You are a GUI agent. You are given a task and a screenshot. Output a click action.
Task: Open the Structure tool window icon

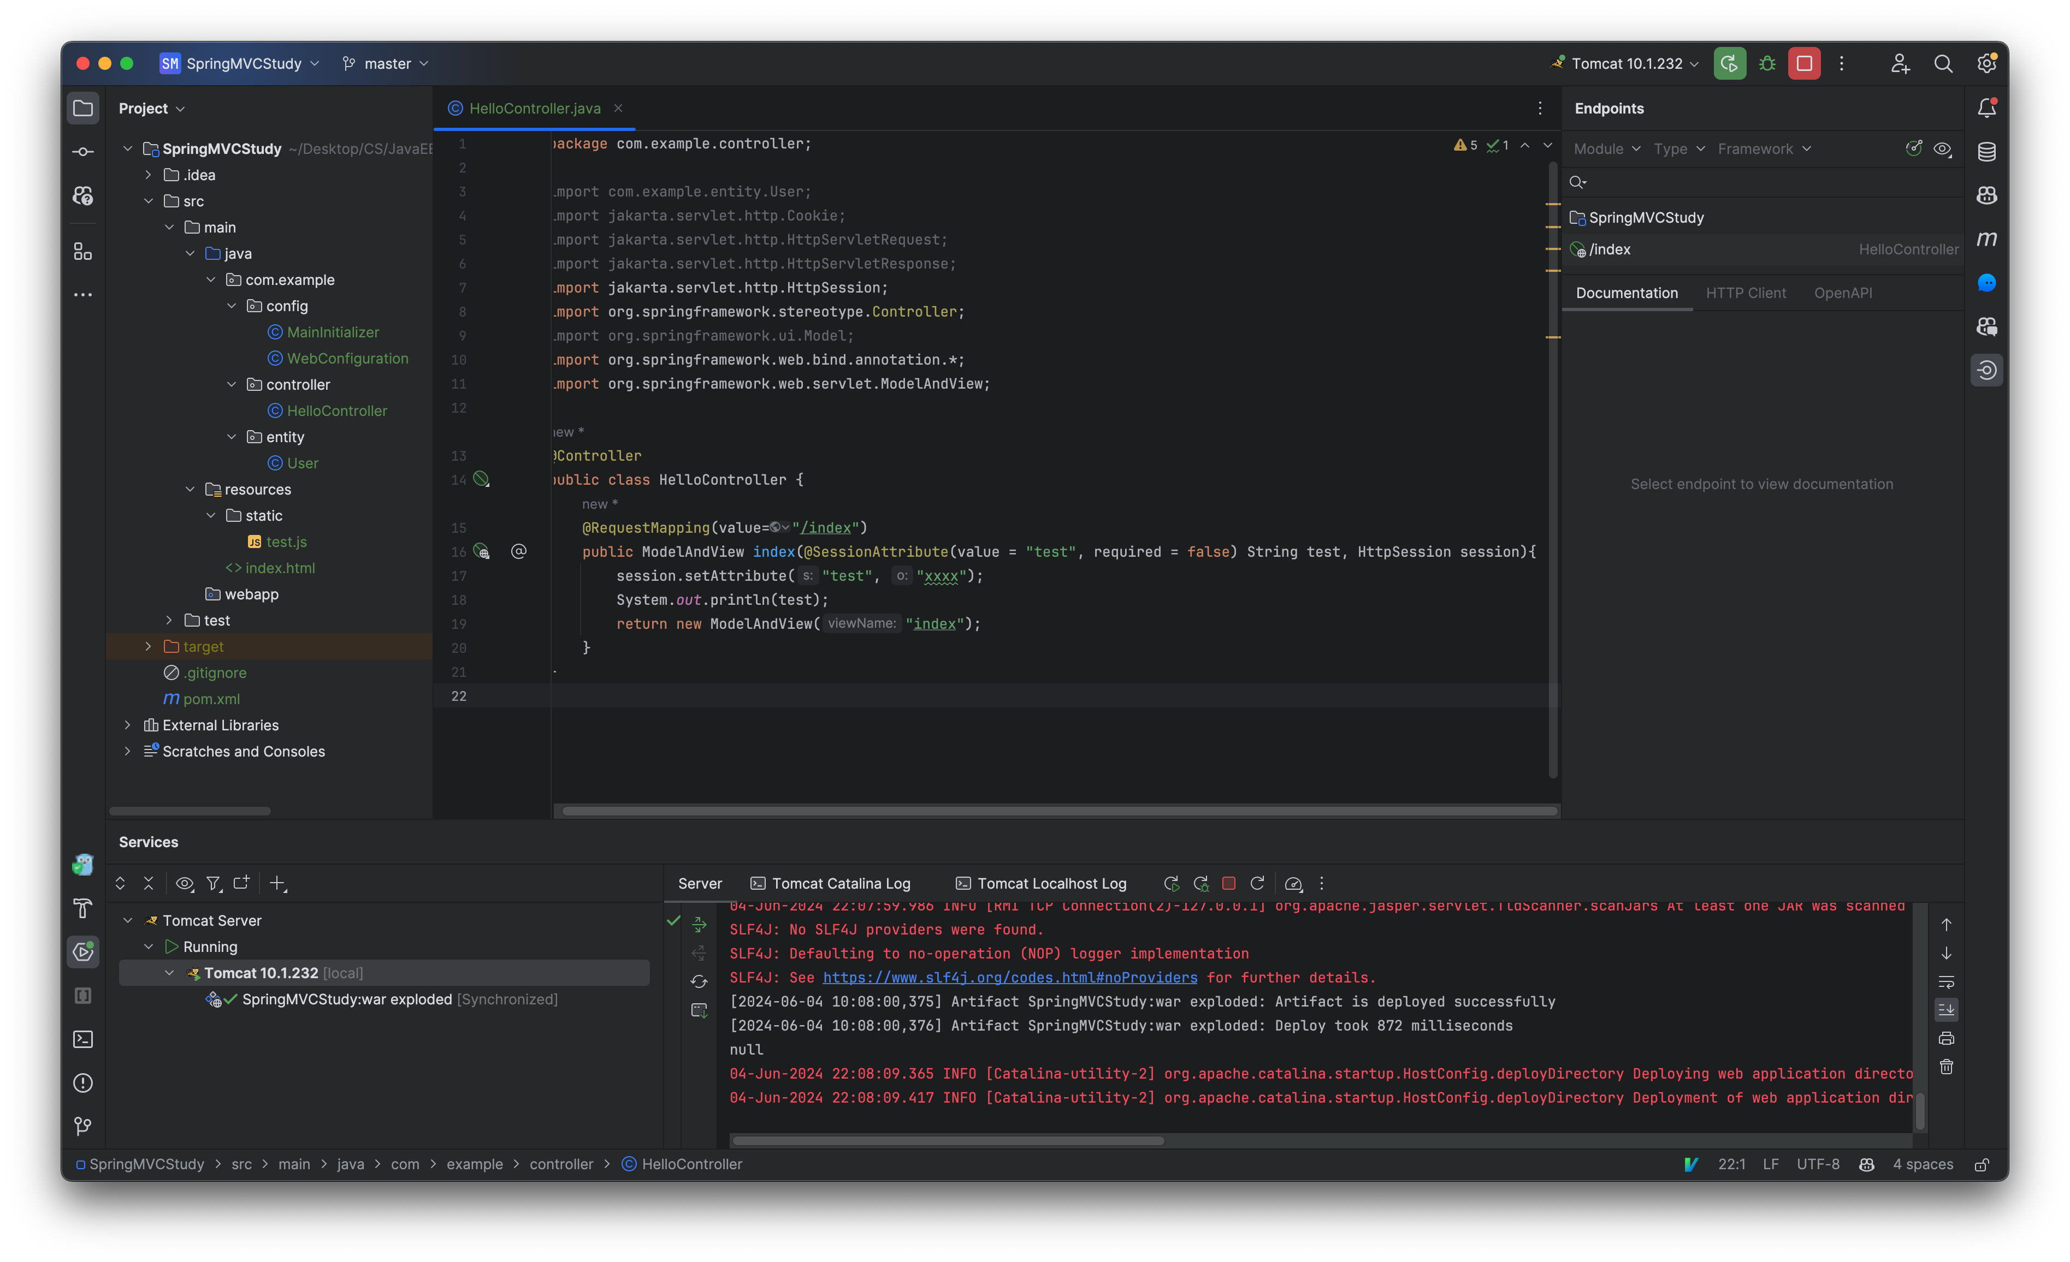click(x=82, y=251)
